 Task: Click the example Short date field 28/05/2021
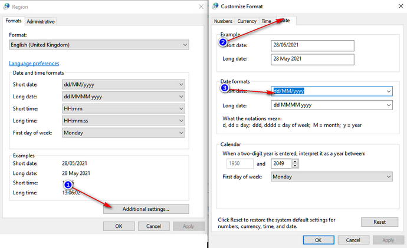[x=313, y=45]
